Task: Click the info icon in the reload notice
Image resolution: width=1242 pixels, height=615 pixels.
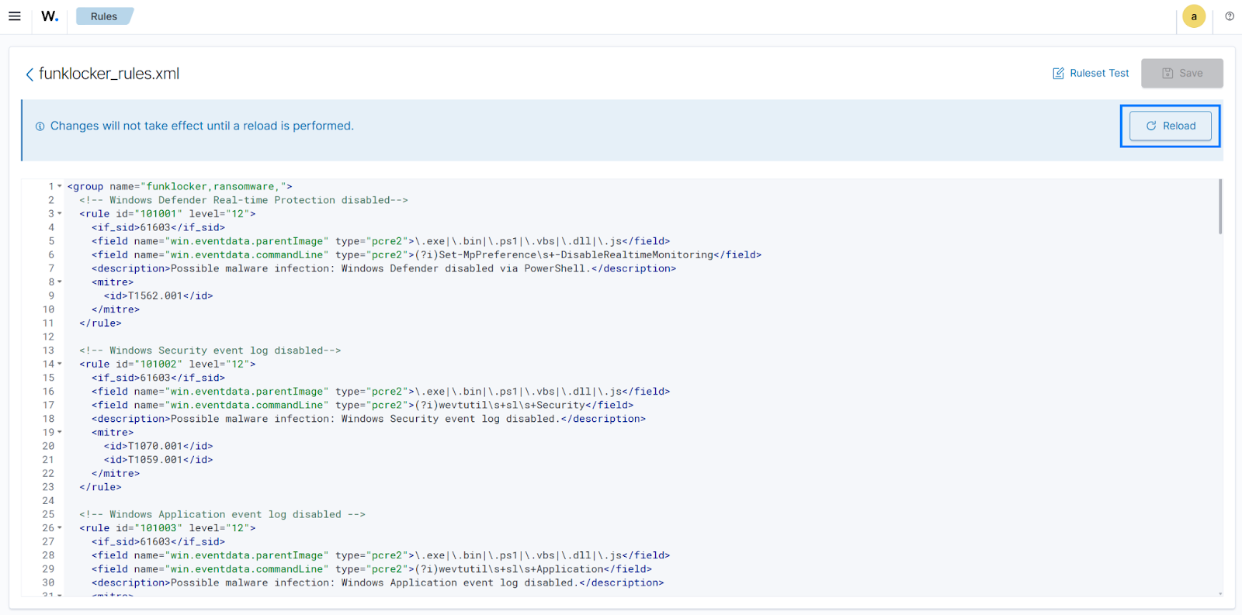Action: pyautogui.click(x=40, y=126)
